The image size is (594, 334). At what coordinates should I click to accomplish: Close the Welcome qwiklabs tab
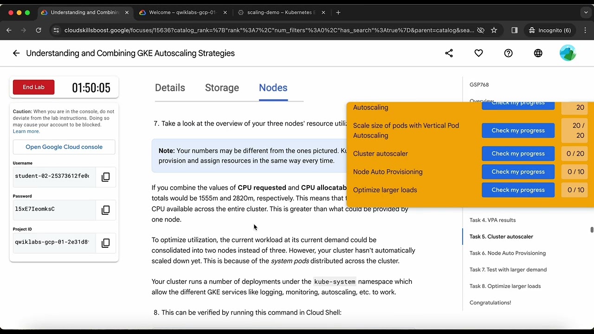pos(225,13)
